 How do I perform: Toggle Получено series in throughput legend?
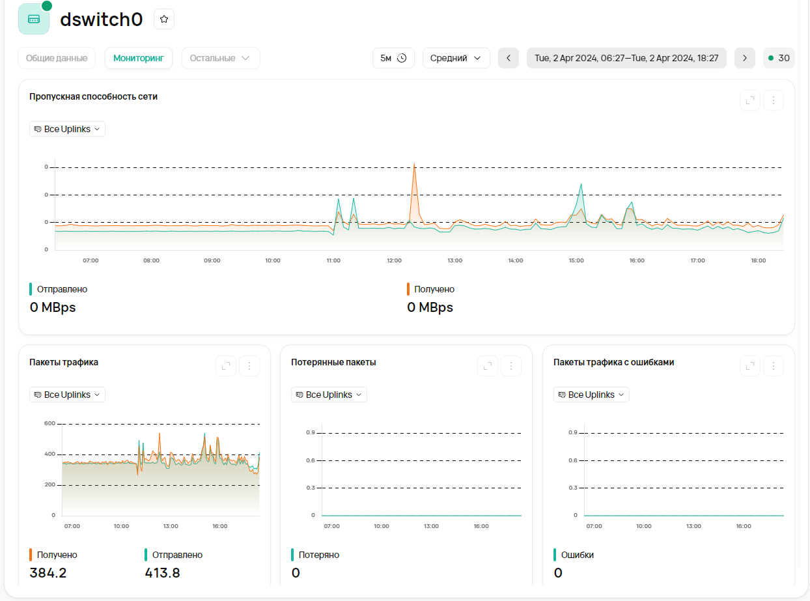[x=434, y=289]
